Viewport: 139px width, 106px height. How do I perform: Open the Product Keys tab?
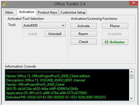tap(47, 12)
